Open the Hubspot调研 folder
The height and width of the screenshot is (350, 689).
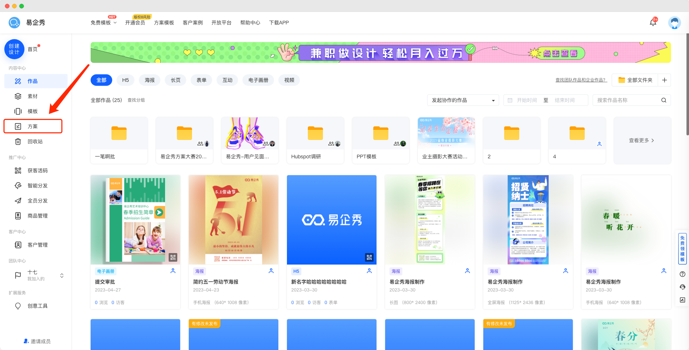point(315,140)
